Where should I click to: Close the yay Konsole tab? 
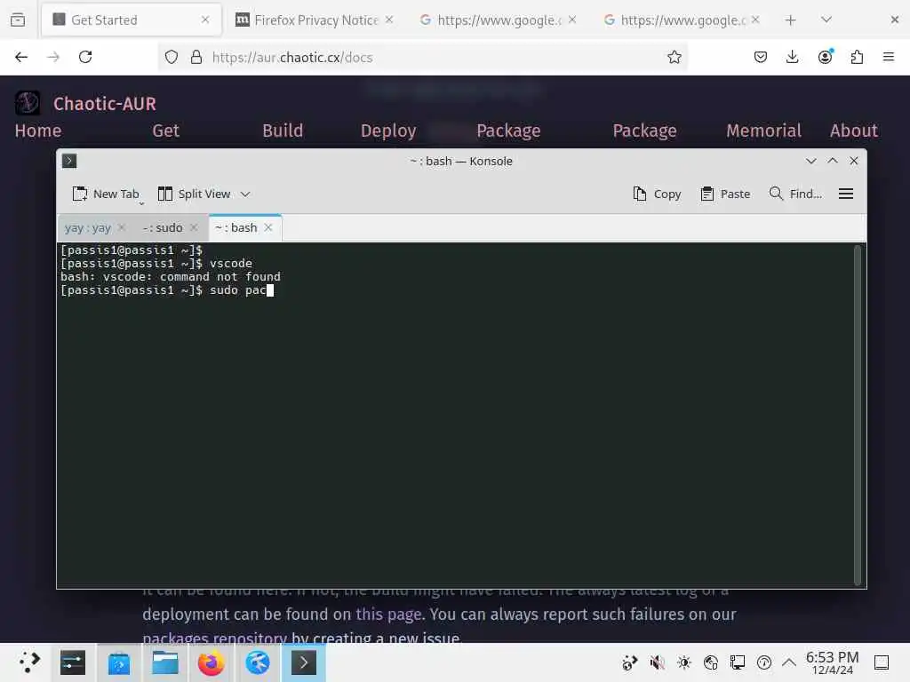coord(121,227)
